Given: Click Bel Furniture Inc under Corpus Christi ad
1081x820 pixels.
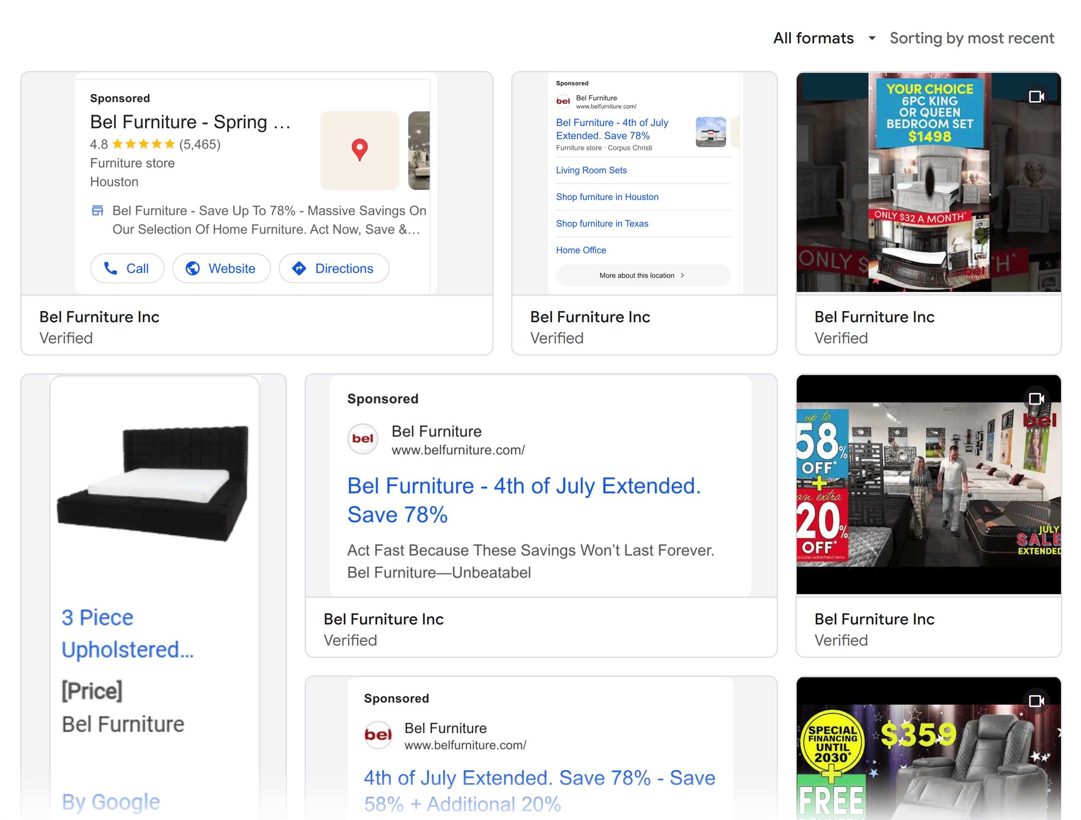Looking at the screenshot, I should [x=590, y=317].
